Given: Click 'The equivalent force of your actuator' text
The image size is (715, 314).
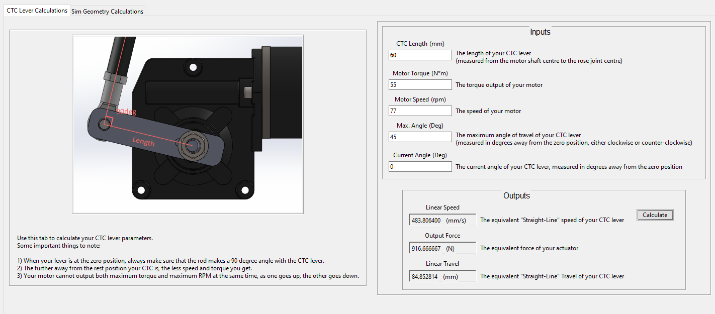Looking at the screenshot, I should pyautogui.click(x=529, y=248).
